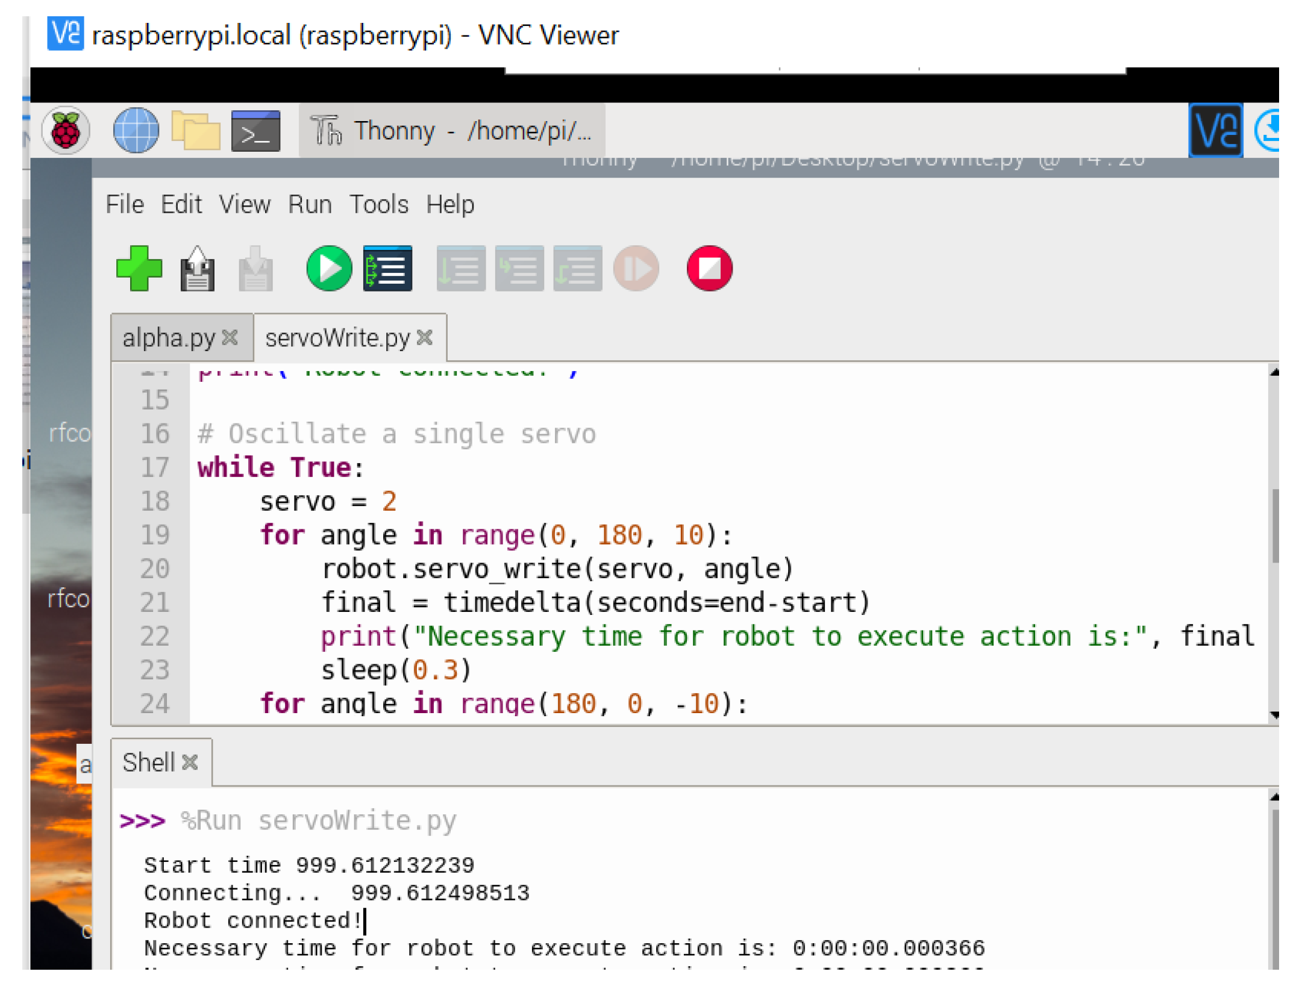Click the red Stop button
This screenshot has width=1305, height=992.
pyautogui.click(x=709, y=269)
